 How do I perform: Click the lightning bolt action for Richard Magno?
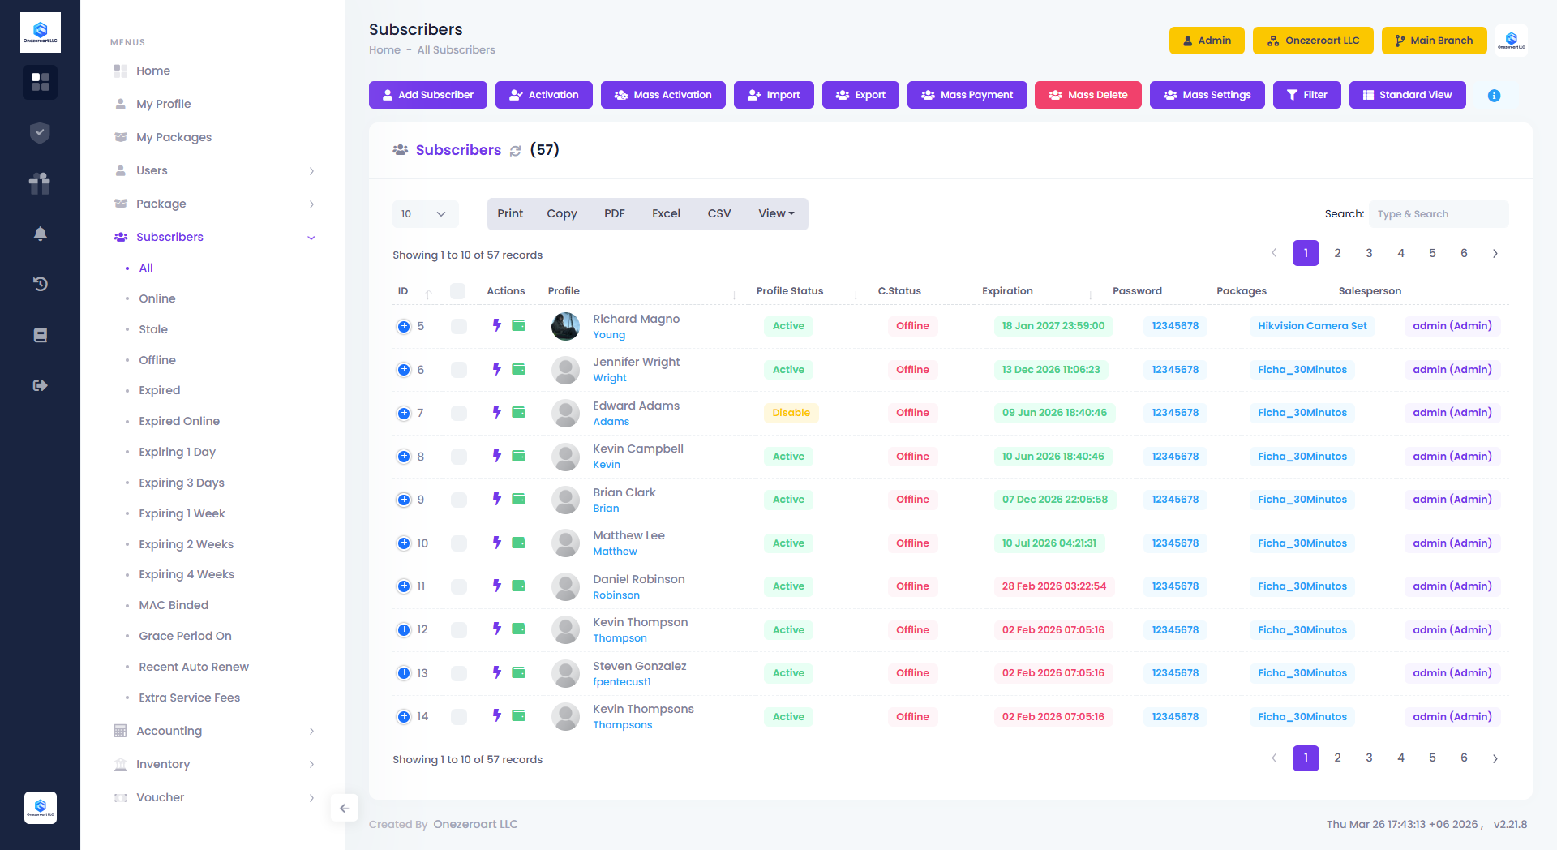[x=497, y=325]
